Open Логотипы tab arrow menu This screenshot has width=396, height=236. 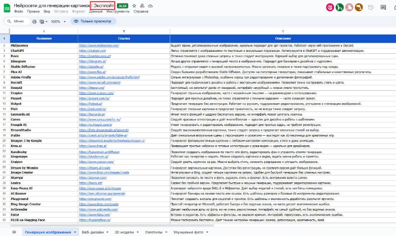point(166,232)
